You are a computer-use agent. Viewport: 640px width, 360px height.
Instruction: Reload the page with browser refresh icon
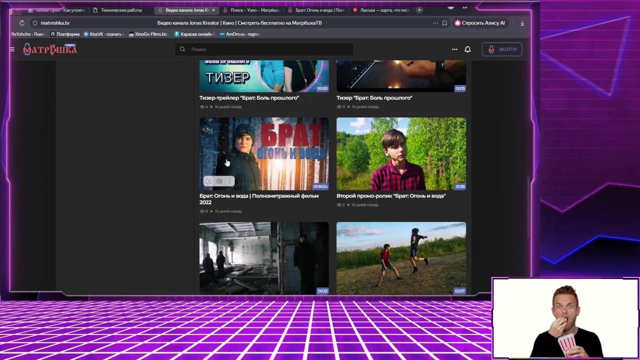point(22,23)
